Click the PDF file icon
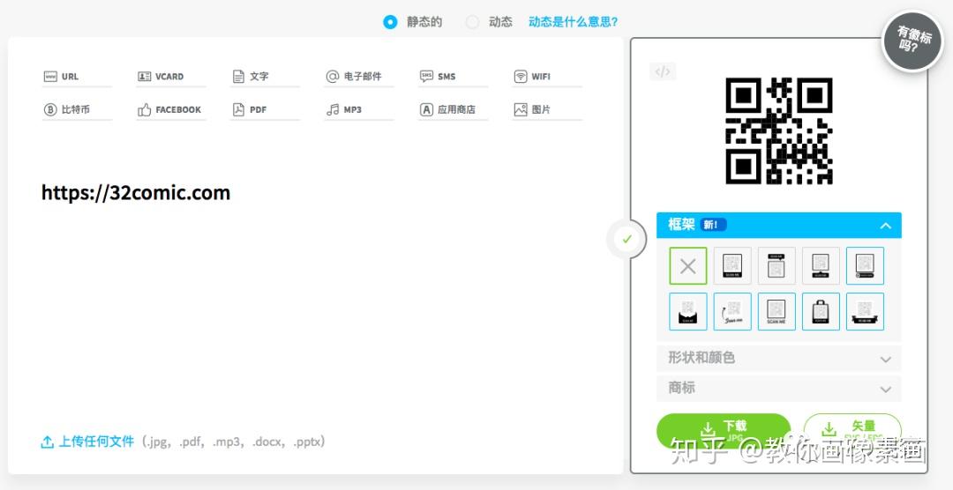953x490 pixels. 238,110
